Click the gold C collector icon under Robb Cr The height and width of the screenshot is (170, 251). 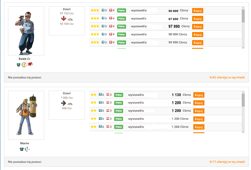(x=24, y=65)
